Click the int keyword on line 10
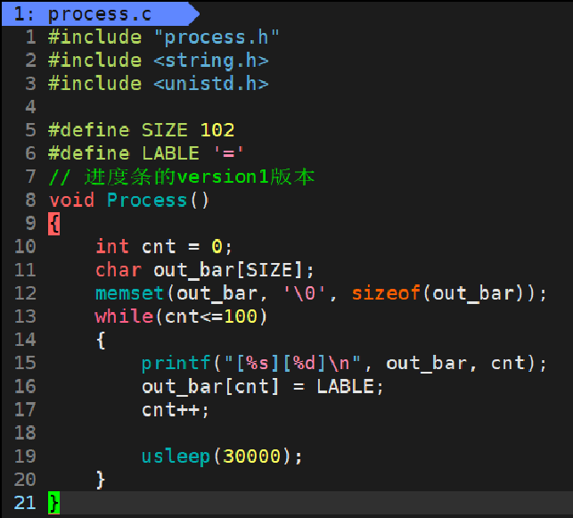 click(x=112, y=246)
